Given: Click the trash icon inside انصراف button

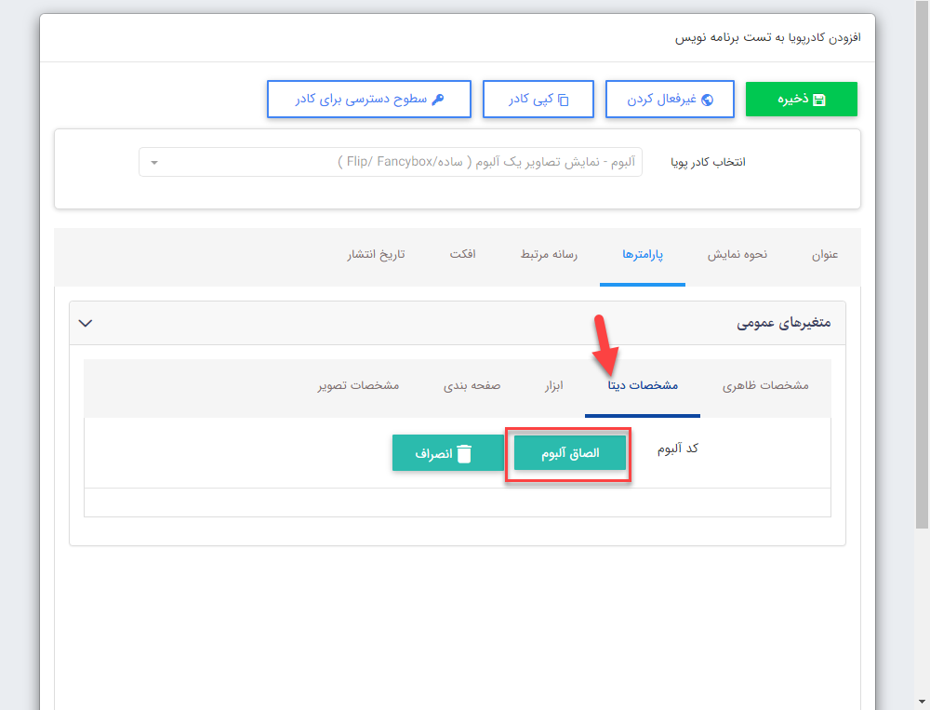Looking at the screenshot, I should [x=464, y=453].
